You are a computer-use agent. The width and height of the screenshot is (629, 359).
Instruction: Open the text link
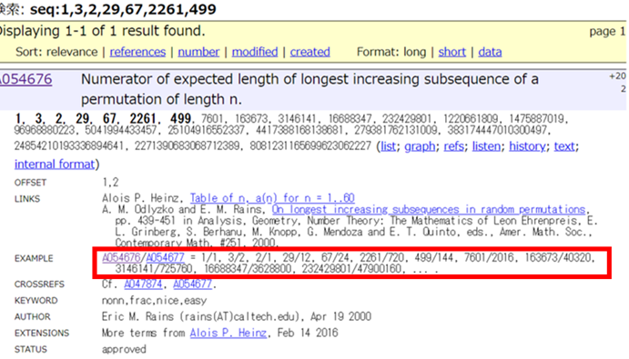[x=564, y=146]
